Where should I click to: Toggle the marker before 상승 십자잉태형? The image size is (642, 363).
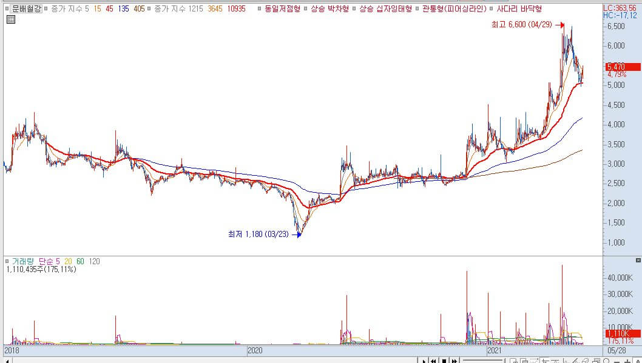click(x=354, y=8)
